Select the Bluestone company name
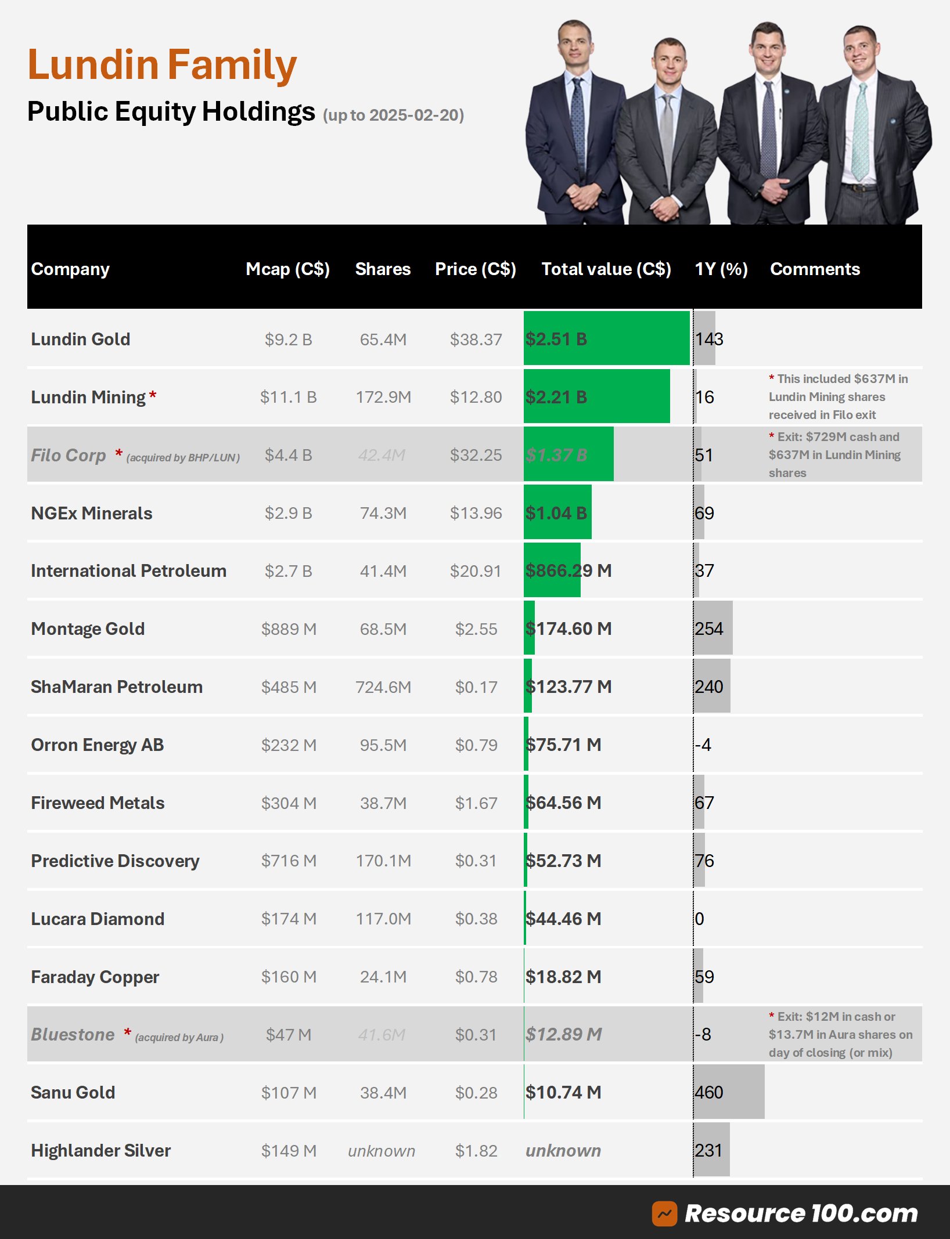 (73, 1035)
